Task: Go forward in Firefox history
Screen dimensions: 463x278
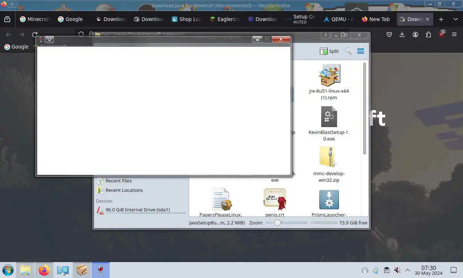Action: click(x=22, y=35)
